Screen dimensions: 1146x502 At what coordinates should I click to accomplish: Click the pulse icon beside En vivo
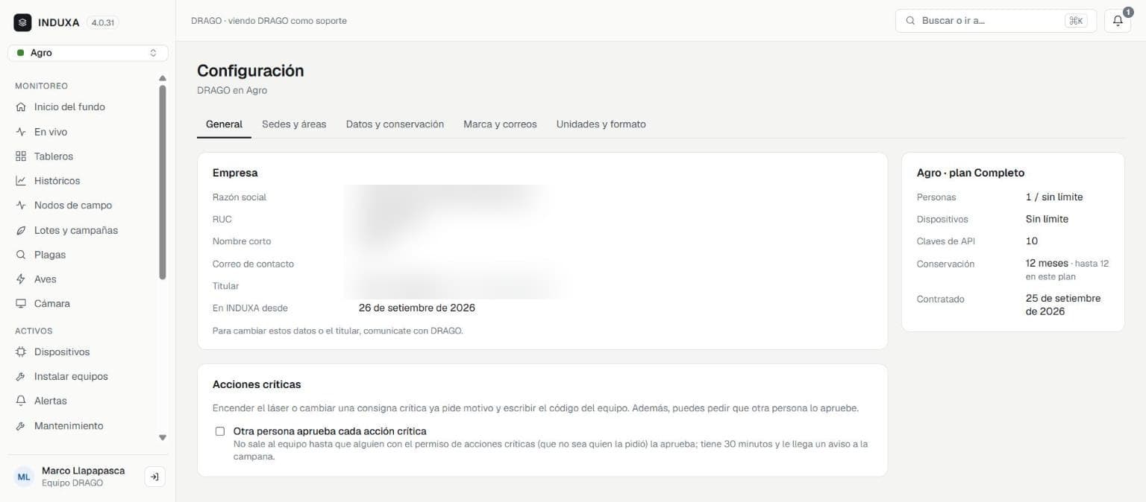pos(21,132)
